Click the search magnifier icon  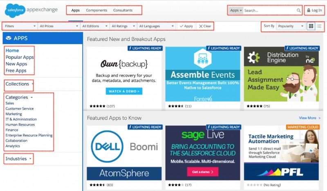(299, 10)
